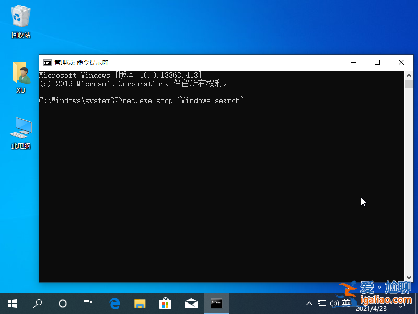Open Task View
418x314 pixels.
pos(87,304)
